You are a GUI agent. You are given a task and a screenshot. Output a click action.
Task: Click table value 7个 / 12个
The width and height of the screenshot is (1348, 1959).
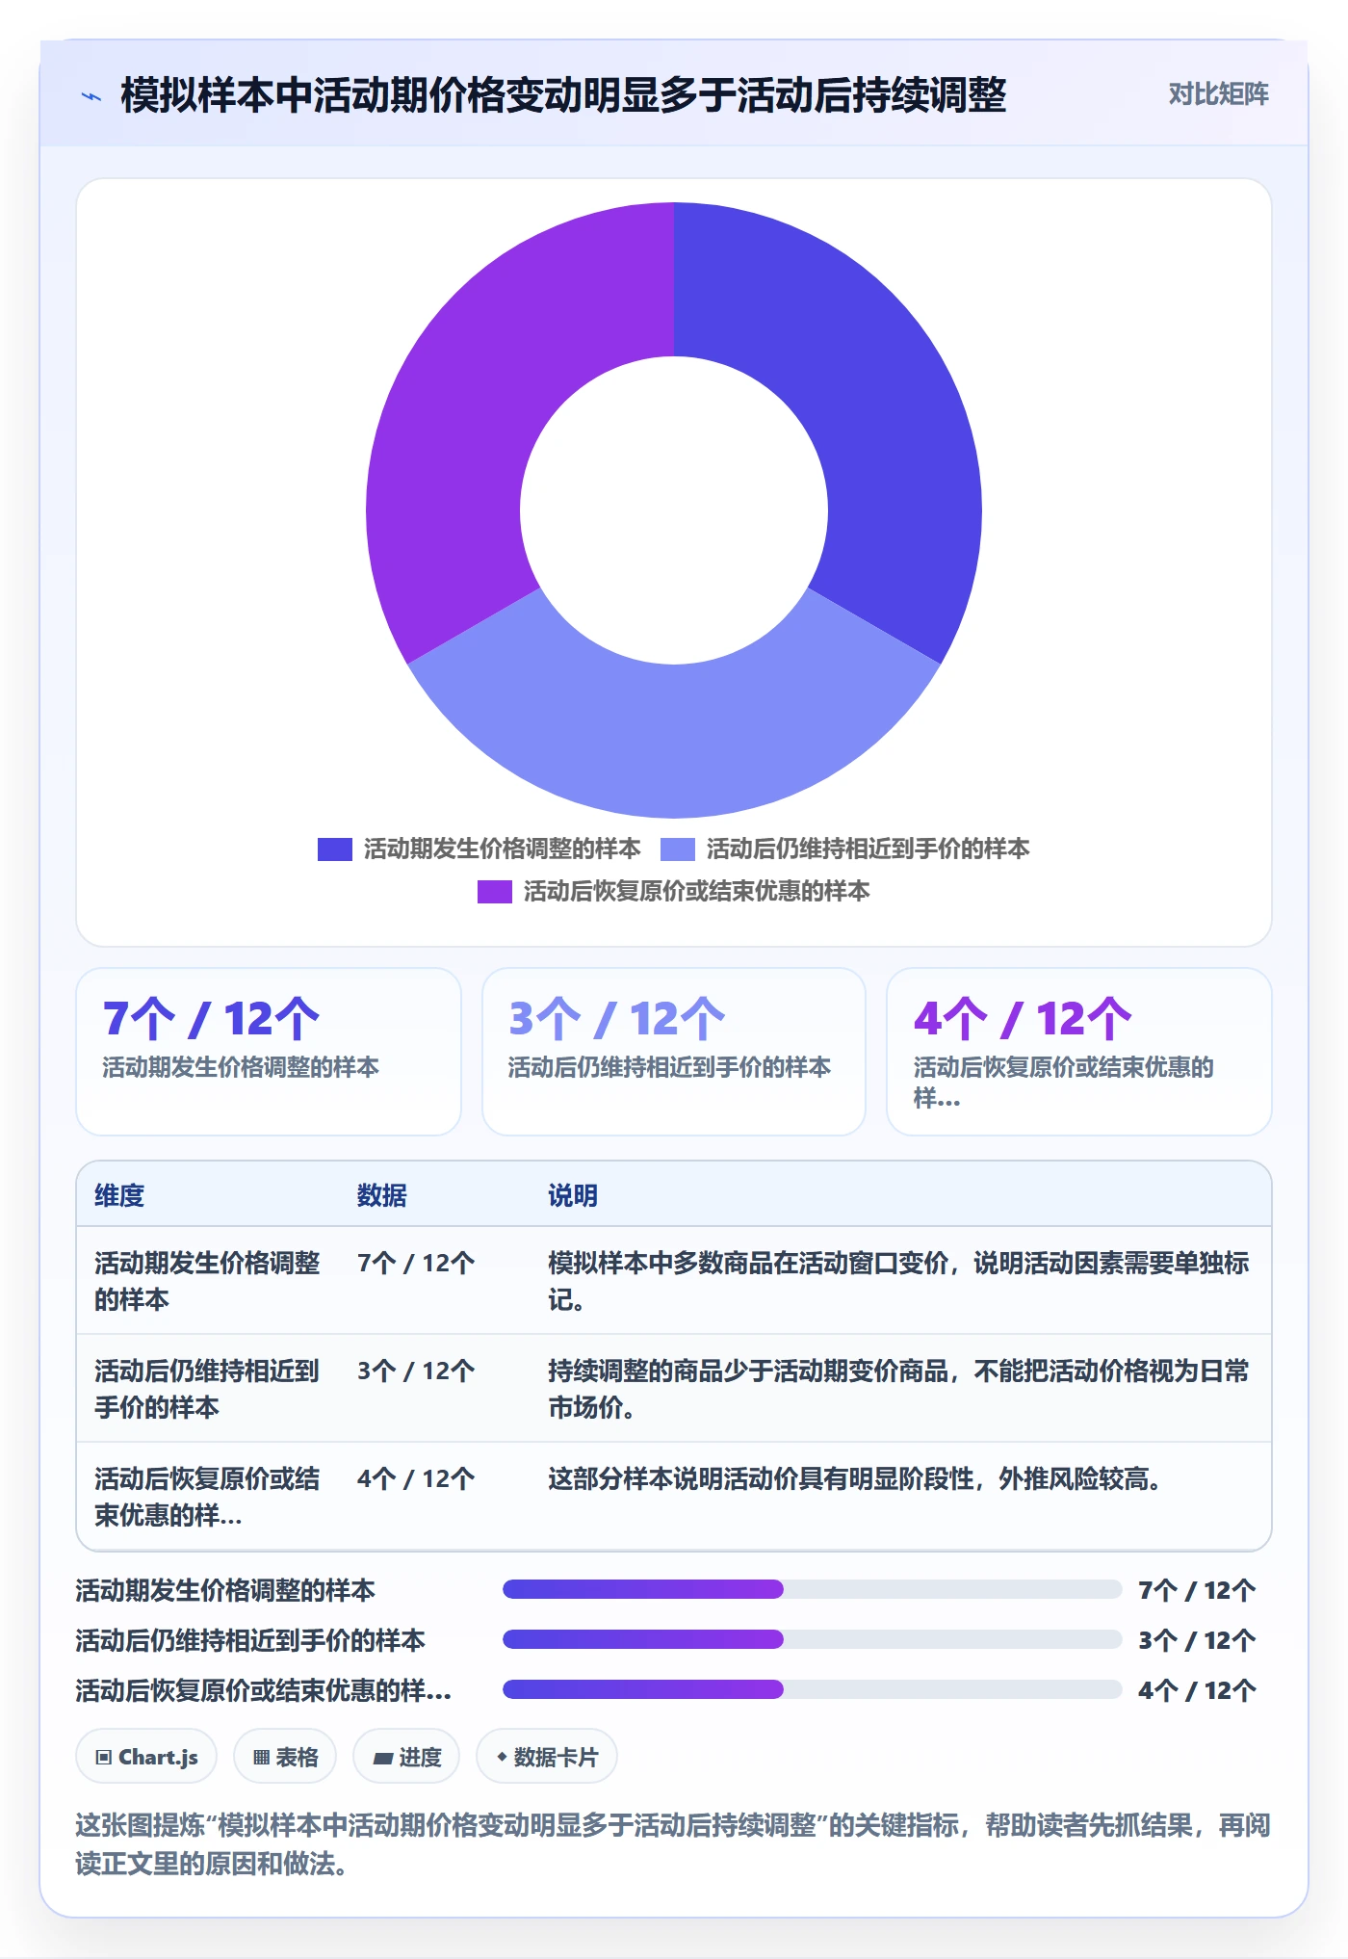[x=416, y=1263]
